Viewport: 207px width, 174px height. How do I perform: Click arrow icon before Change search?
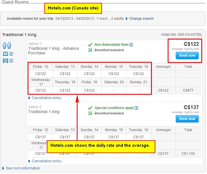click(x=126, y=19)
